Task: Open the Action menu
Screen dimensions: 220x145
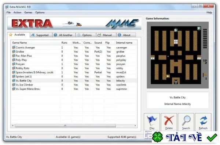Action: 17,12
